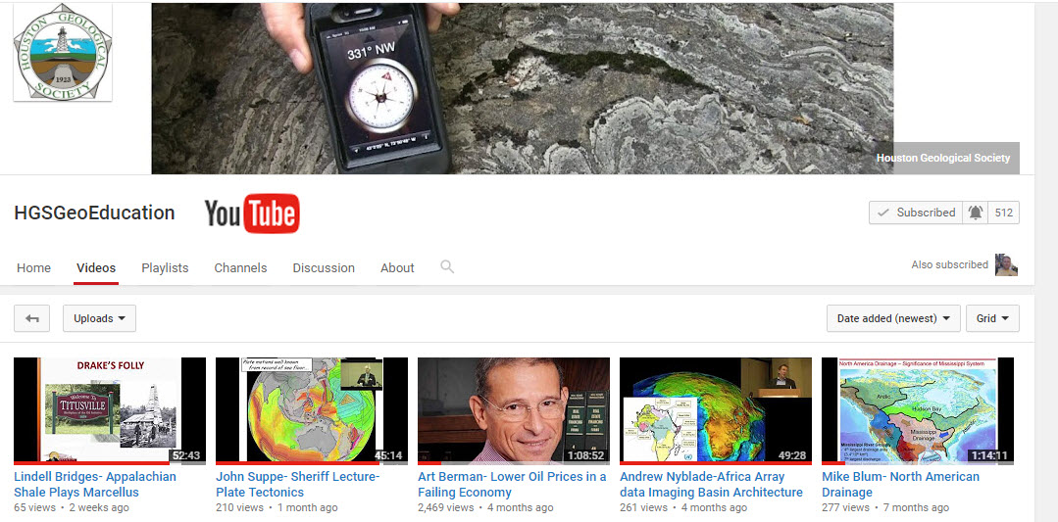Click the 1:14:11 duration badge

pyautogui.click(x=989, y=455)
